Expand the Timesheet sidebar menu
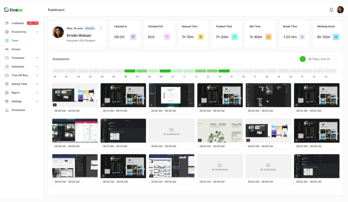Screen dimensions: 348x202 (x=37, y=58)
